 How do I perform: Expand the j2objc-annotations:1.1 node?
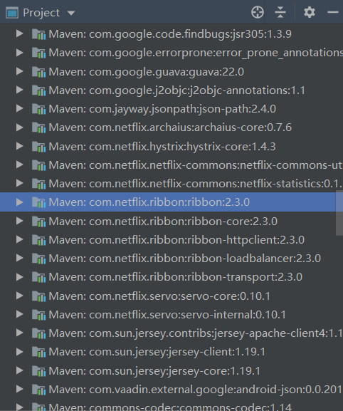pos(20,90)
